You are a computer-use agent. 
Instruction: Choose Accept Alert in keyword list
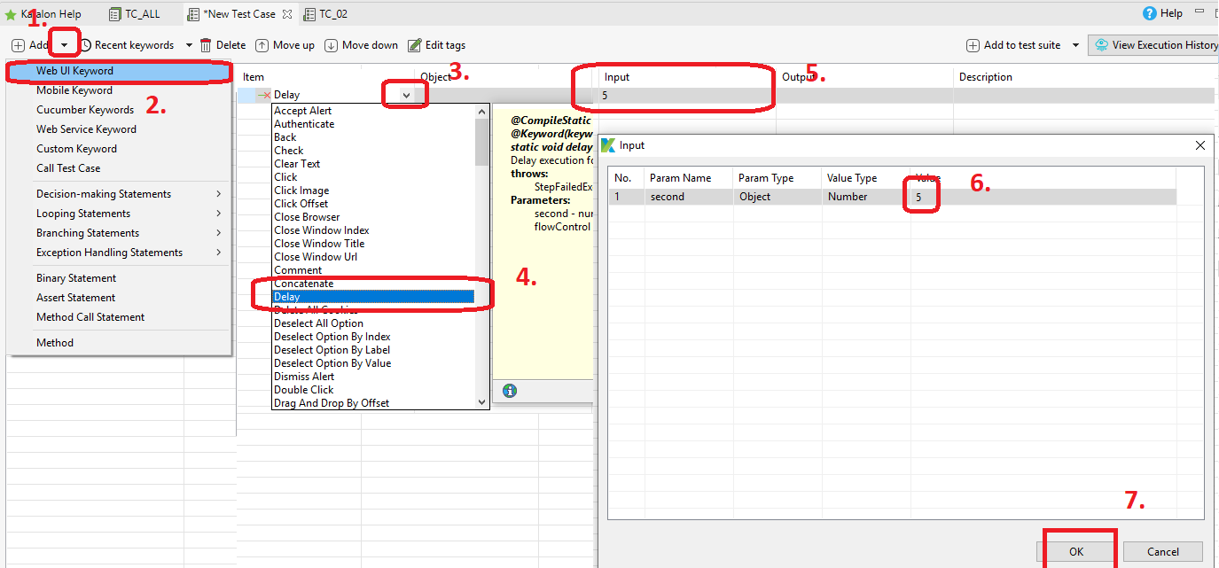(373, 111)
